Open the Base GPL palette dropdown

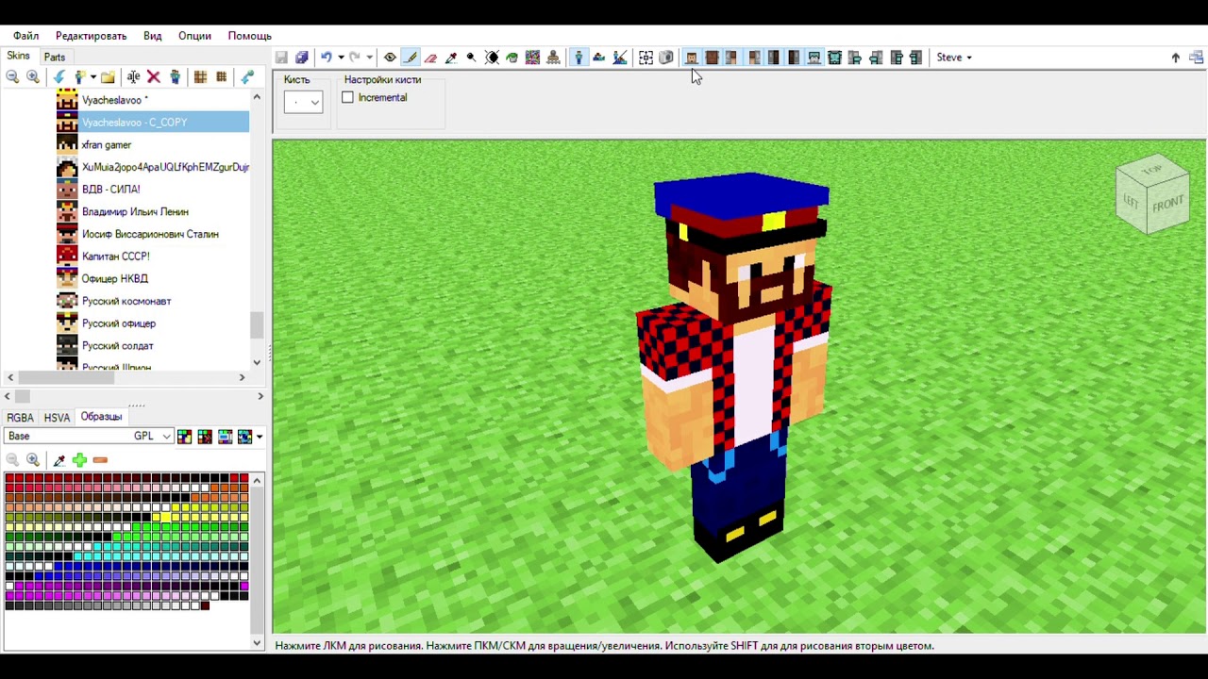(89, 436)
